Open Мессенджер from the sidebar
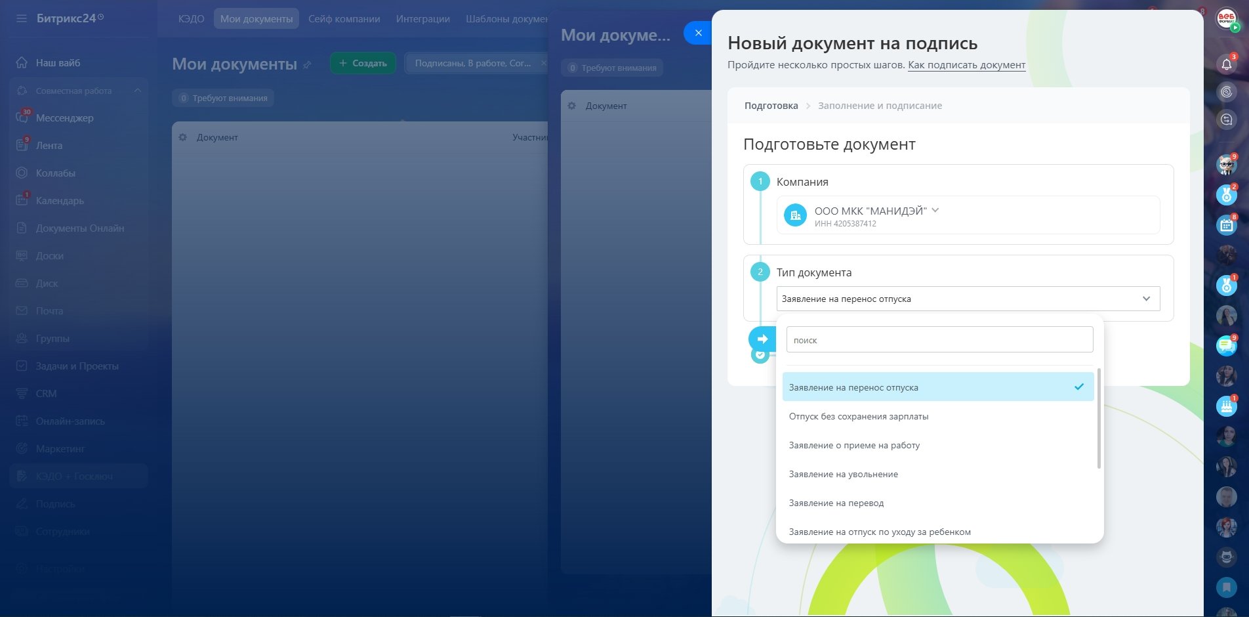The height and width of the screenshot is (617, 1249). (x=64, y=118)
